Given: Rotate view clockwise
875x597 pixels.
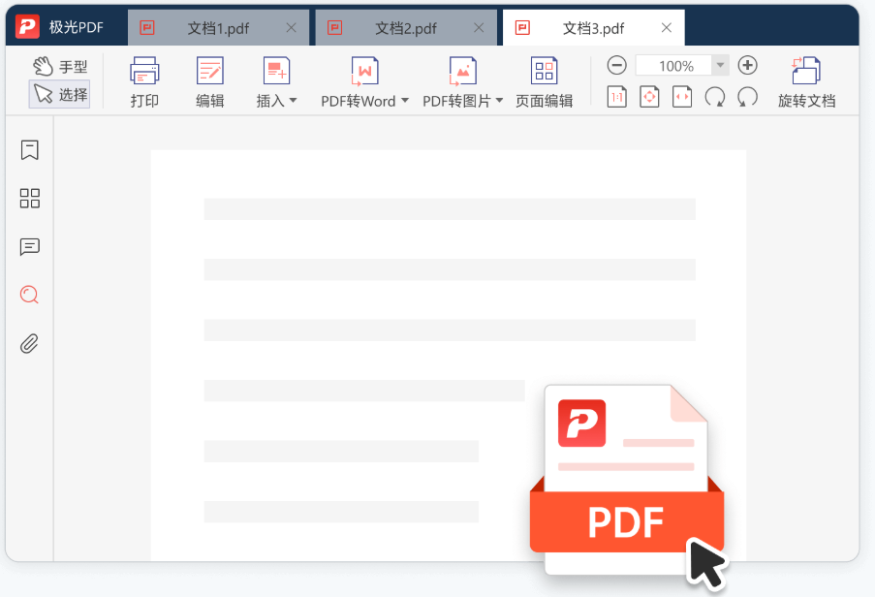Looking at the screenshot, I should [715, 97].
